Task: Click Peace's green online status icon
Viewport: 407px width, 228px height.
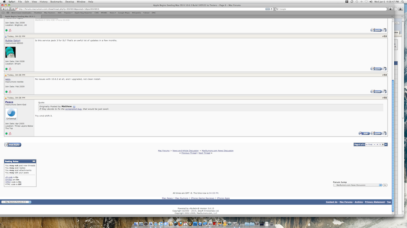Action: (x=6, y=134)
